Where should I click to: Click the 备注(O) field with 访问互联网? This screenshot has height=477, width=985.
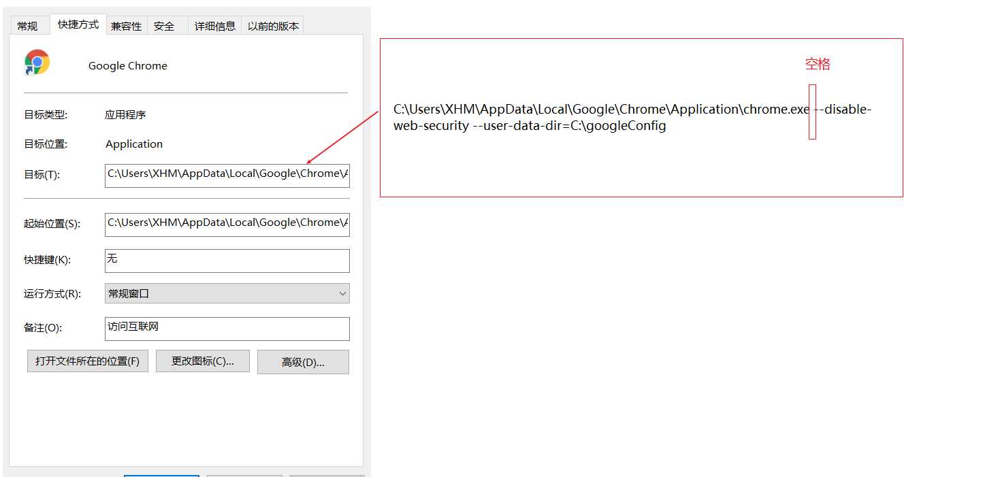(x=227, y=329)
